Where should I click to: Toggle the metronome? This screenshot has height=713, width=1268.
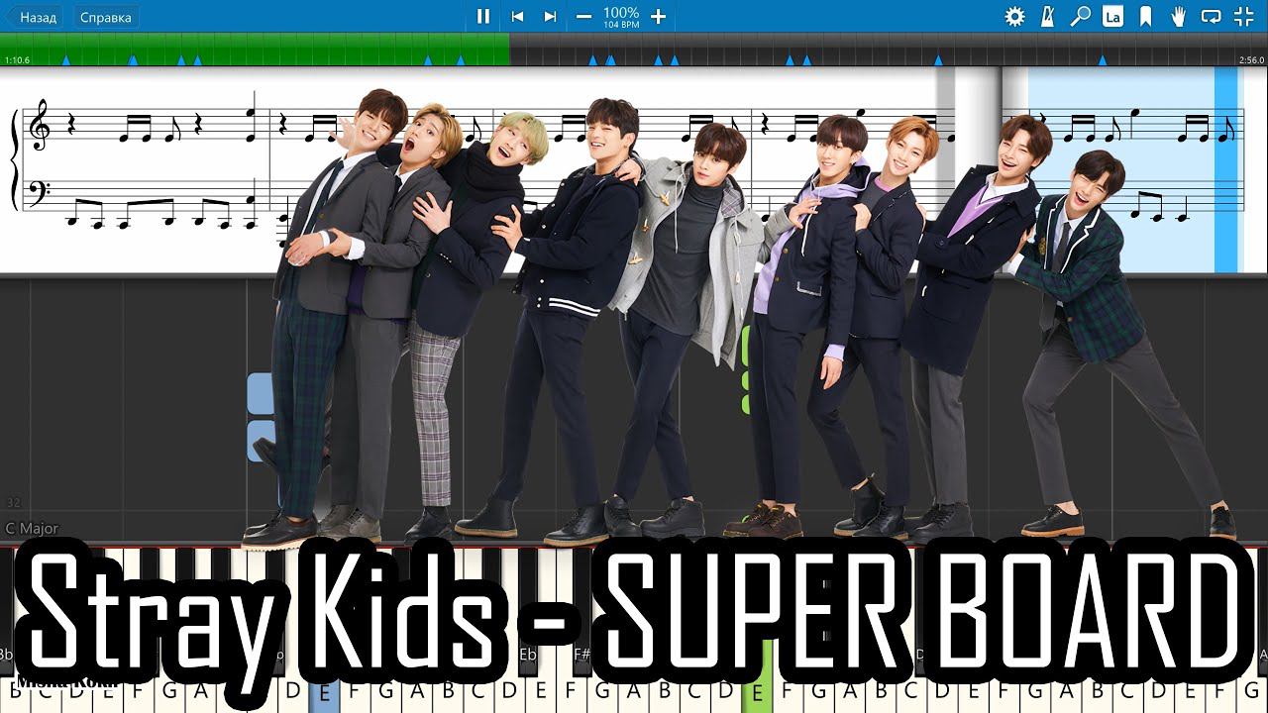pos(1048,16)
